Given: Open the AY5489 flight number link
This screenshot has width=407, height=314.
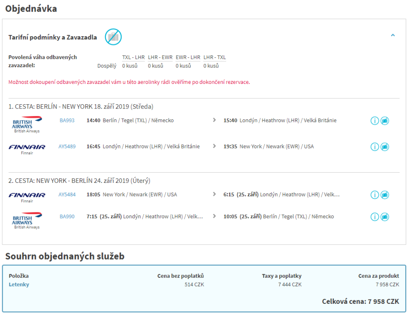Looking at the screenshot, I should (x=67, y=146).
